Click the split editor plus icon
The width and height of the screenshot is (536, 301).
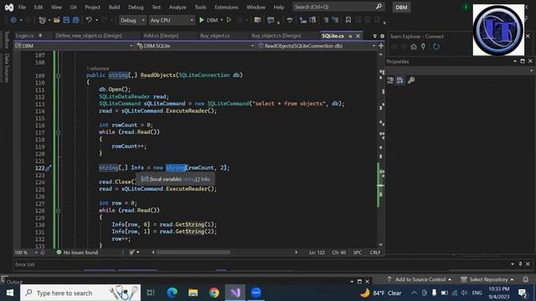coord(381,46)
